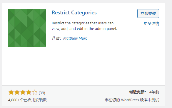
Task: Click the 4,000+个已启用安装数 text
Action: coord(27,100)
